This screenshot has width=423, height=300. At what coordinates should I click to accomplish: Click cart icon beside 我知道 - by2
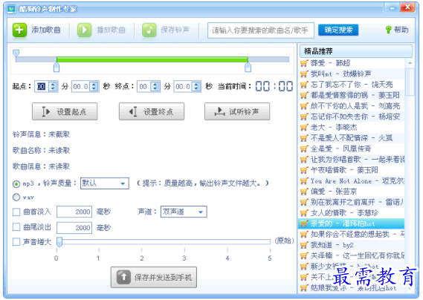coord(304,245)
